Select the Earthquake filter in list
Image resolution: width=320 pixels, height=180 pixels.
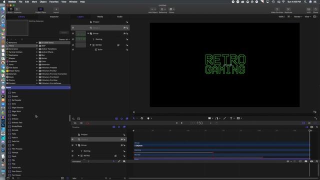click(x=16, y=100)
